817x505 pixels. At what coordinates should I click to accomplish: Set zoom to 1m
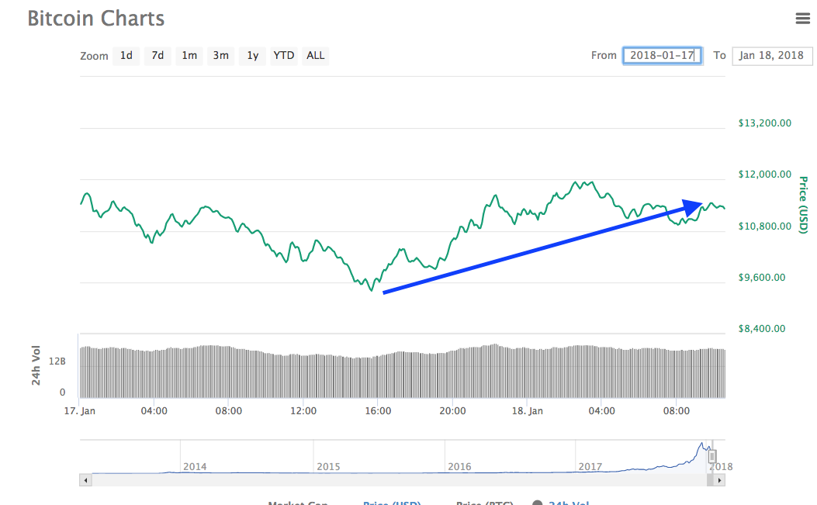pos(189,56)
